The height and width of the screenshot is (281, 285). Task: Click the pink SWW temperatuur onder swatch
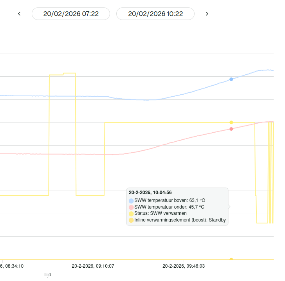click(131, 207)
